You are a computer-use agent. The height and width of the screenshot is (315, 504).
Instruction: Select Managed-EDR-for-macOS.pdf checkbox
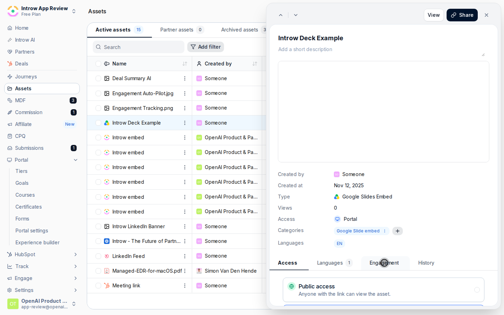(x=98, y=271)
